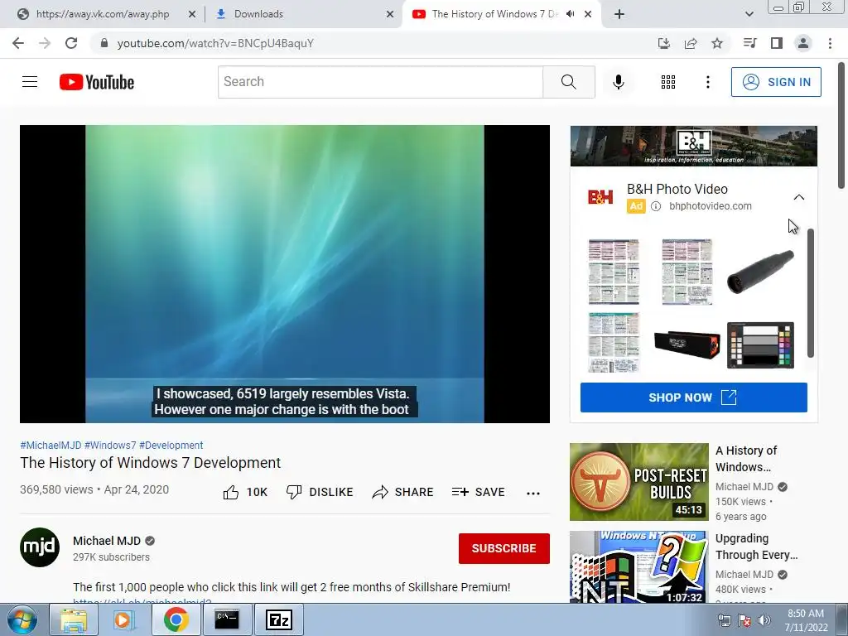
Task: Open 'Upgrading Through Every...' video title
Action: tap(756, 547)
